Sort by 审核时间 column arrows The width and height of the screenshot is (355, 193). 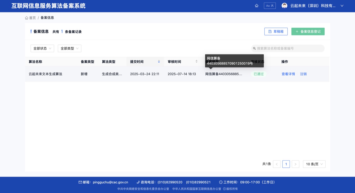(x=197, y=62)
